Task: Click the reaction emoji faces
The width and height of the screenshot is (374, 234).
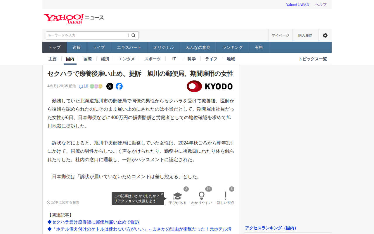Action: [96, 86]
